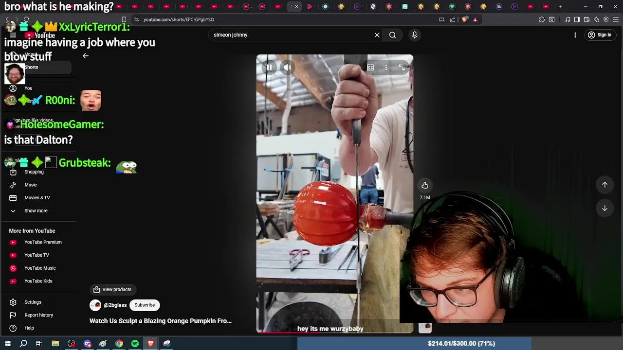The image size is (623, 350).
Task: Open YouTube Kids link
Action: click(x=39, y=281)
